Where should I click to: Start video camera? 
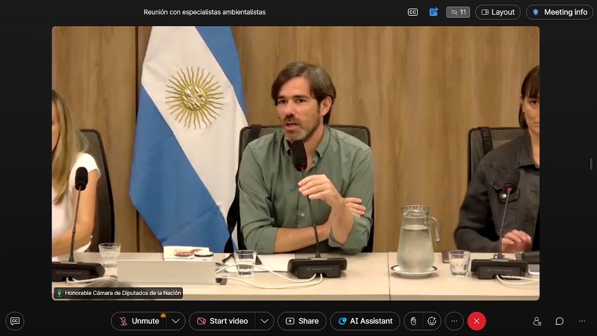point(222,321)
